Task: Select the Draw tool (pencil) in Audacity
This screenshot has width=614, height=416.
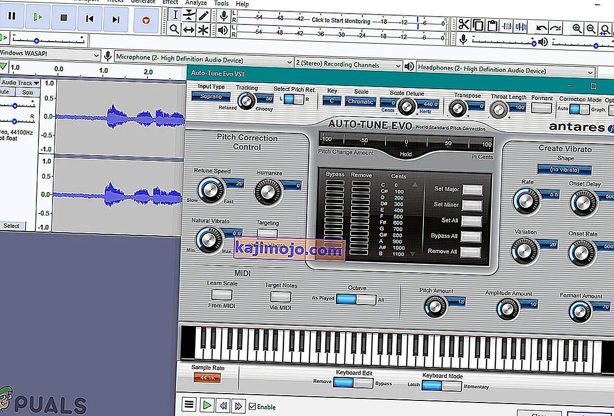Action: click(x=204, y=15)
